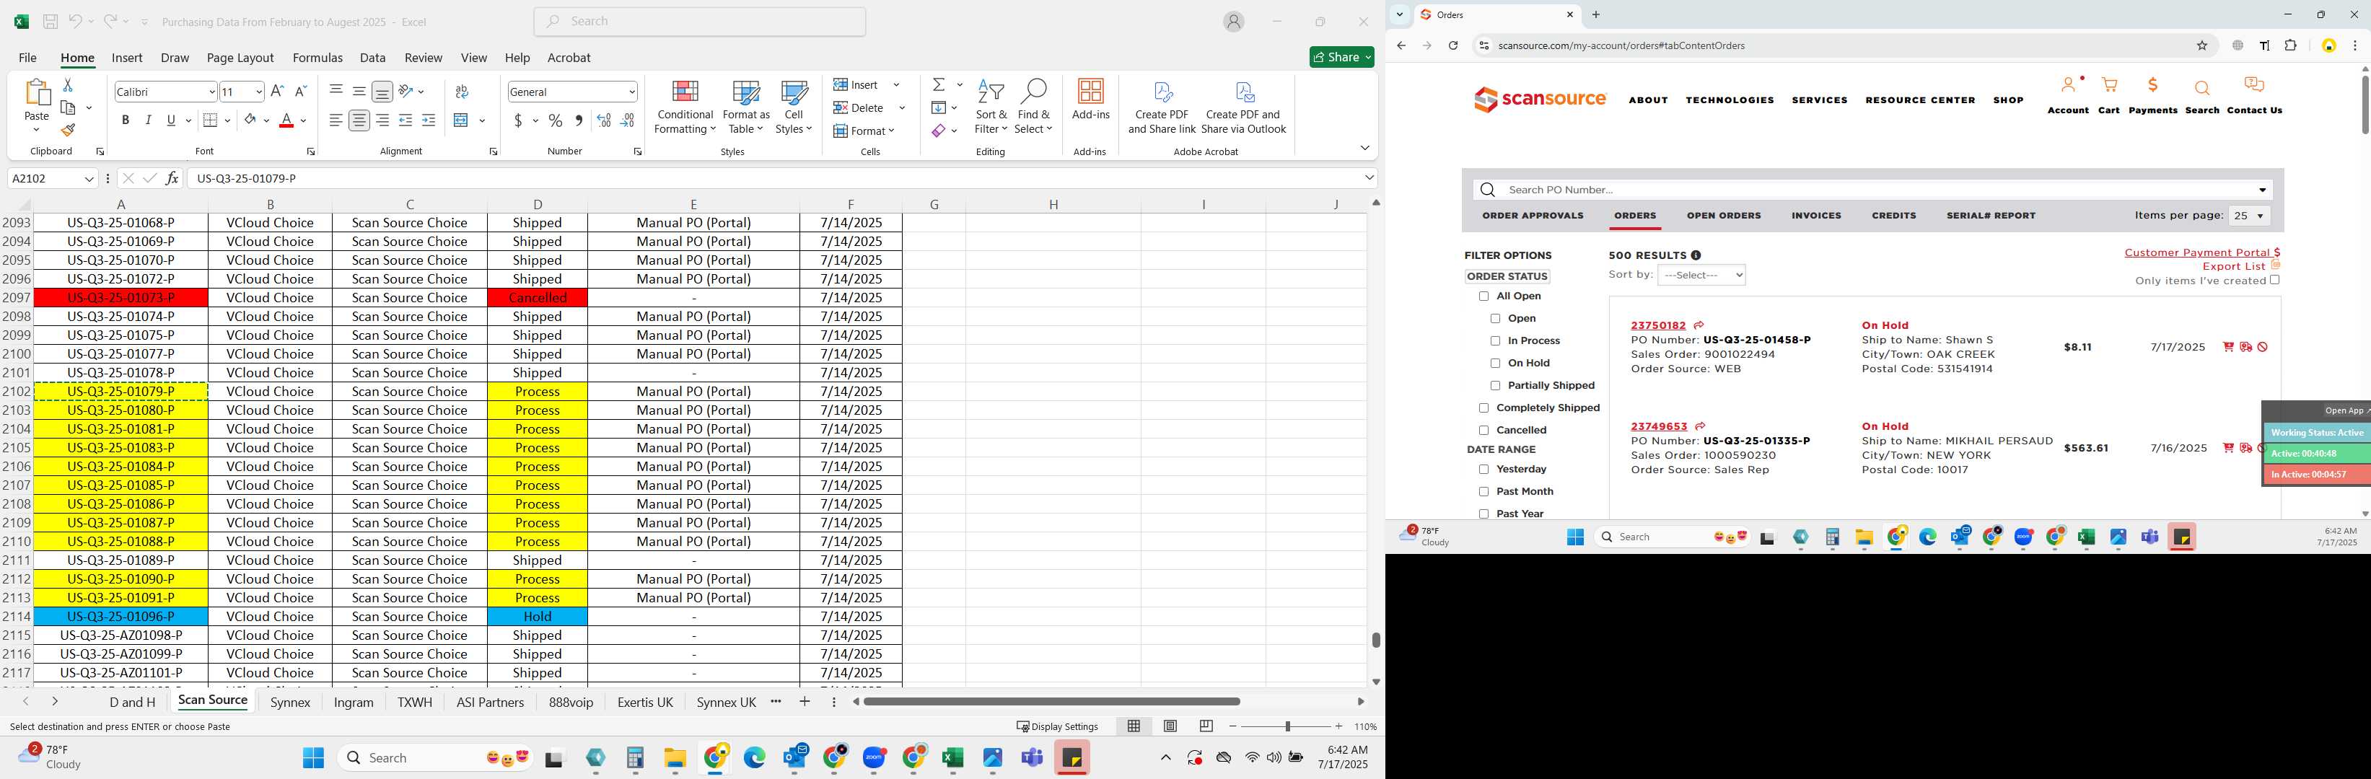The width and height of the screenshot is (2371, 779).
Task: Collapse the Excel ribbon with the chevron
Action: 1364,148
